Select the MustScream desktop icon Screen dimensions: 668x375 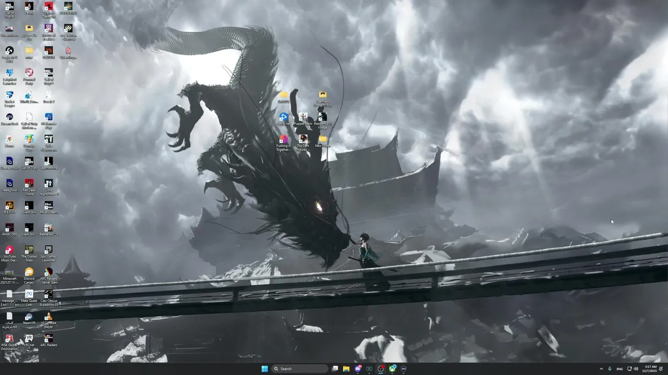[x=49, y=208]
